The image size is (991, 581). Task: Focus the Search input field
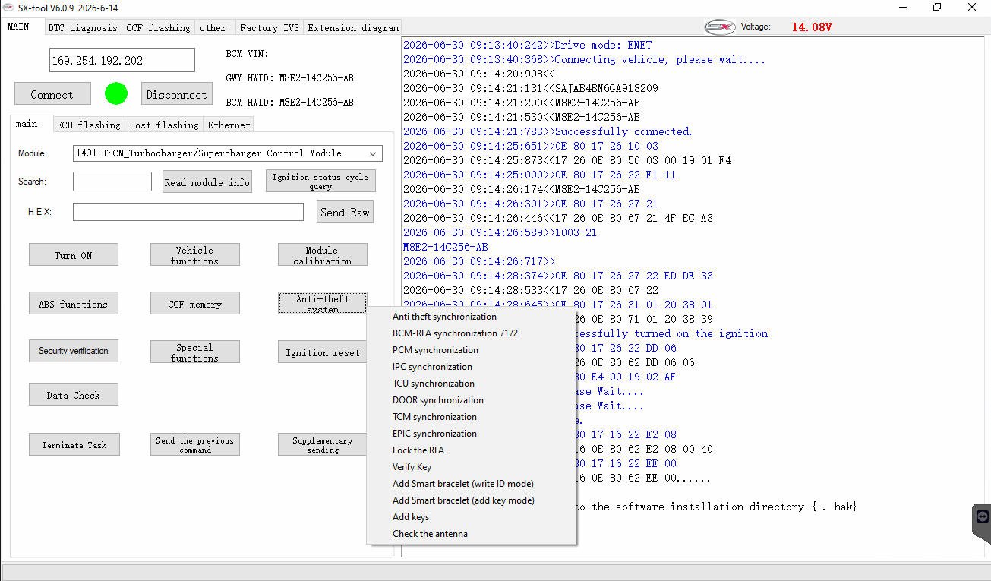tap(112, 182)
